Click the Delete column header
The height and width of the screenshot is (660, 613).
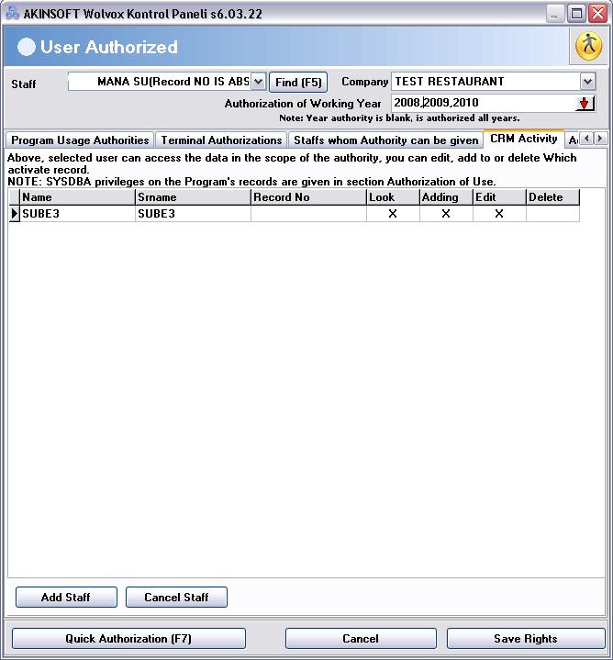pyautogui.click(x=552, y=197)
